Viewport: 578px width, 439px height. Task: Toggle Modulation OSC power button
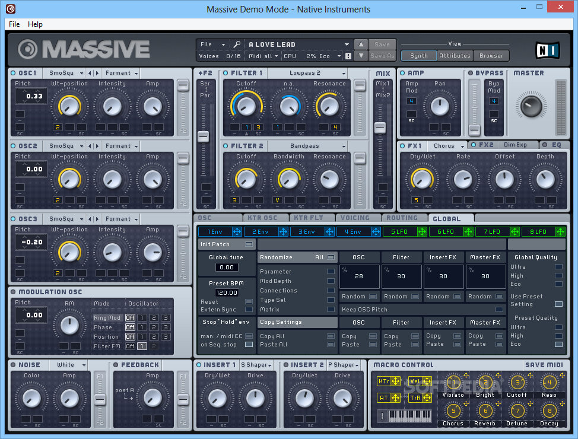(13, 292)
